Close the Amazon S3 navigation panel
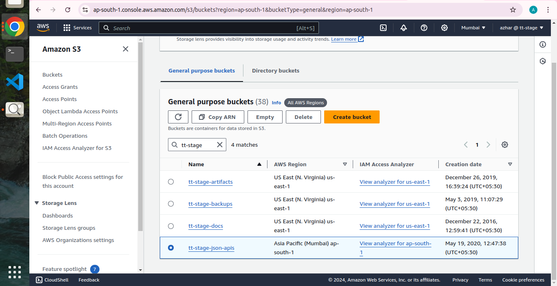Image resolution: width=557 pixels, height=286 pixels. coord(126,49)
